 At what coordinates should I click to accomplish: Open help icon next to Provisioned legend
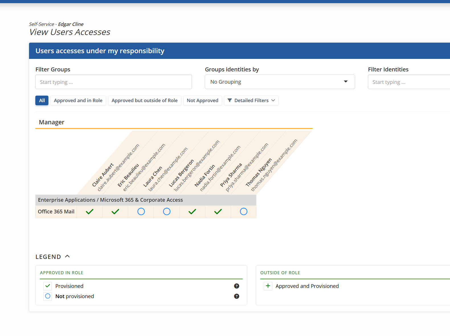tap(236, 286)
